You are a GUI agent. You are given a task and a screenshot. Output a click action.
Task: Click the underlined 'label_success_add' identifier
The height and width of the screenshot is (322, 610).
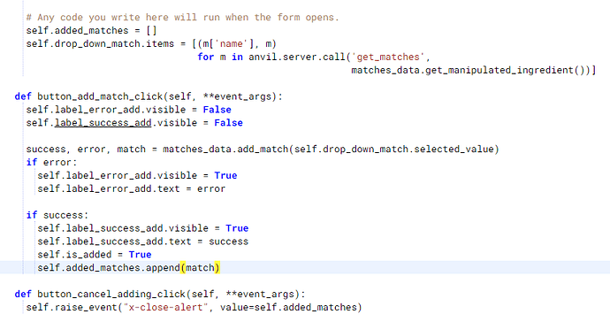[103, 123]
